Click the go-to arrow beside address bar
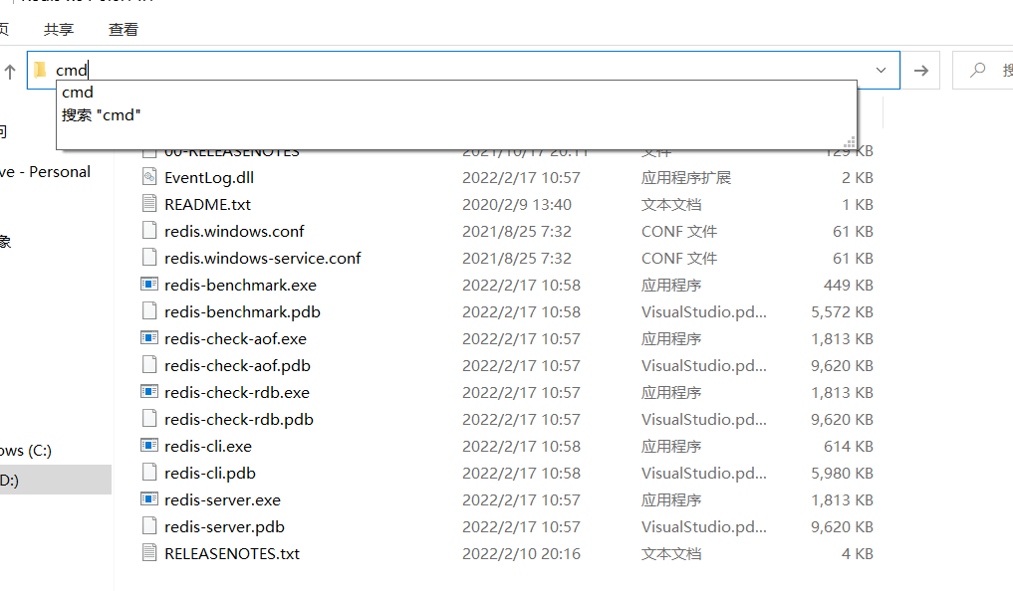Viewport: 1013px width, 591px height. 921,71
